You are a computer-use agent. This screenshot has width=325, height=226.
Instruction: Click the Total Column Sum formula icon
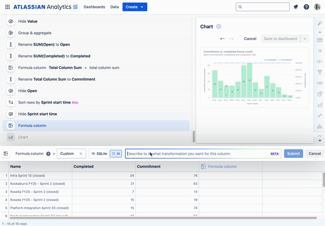pos(11,68)
